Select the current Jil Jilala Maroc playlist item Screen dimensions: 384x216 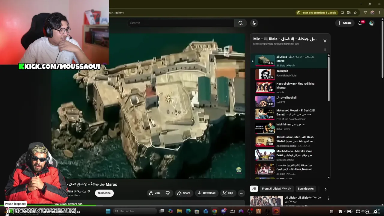pos(289,61)
